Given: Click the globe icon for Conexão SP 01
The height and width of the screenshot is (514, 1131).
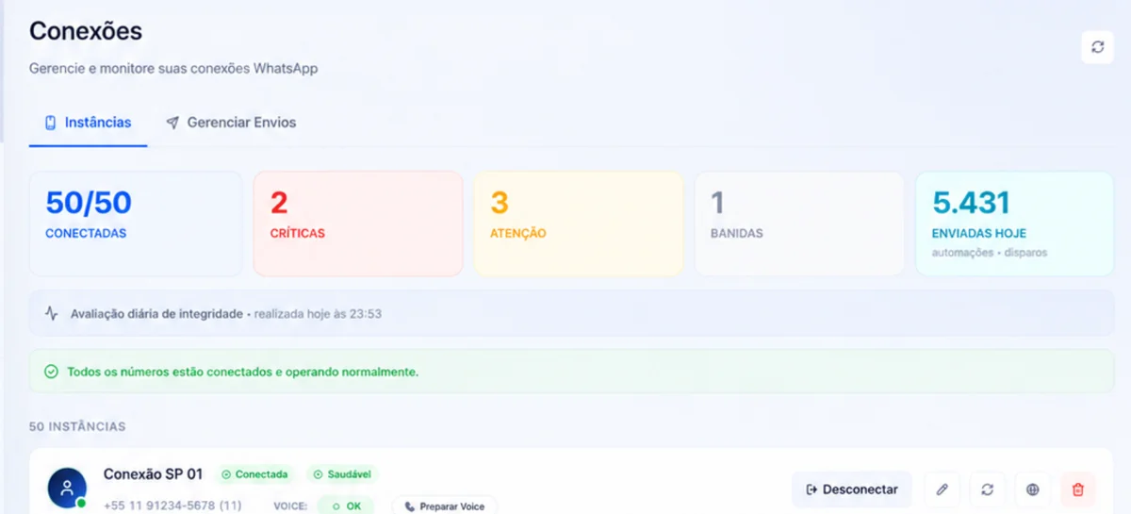Looking at the screenshot, I should tap(1033, 489).
